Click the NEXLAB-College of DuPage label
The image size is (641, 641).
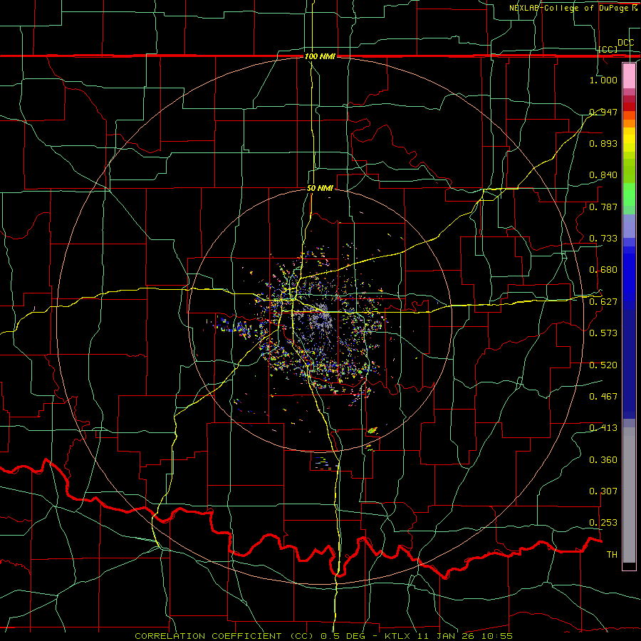573,8
